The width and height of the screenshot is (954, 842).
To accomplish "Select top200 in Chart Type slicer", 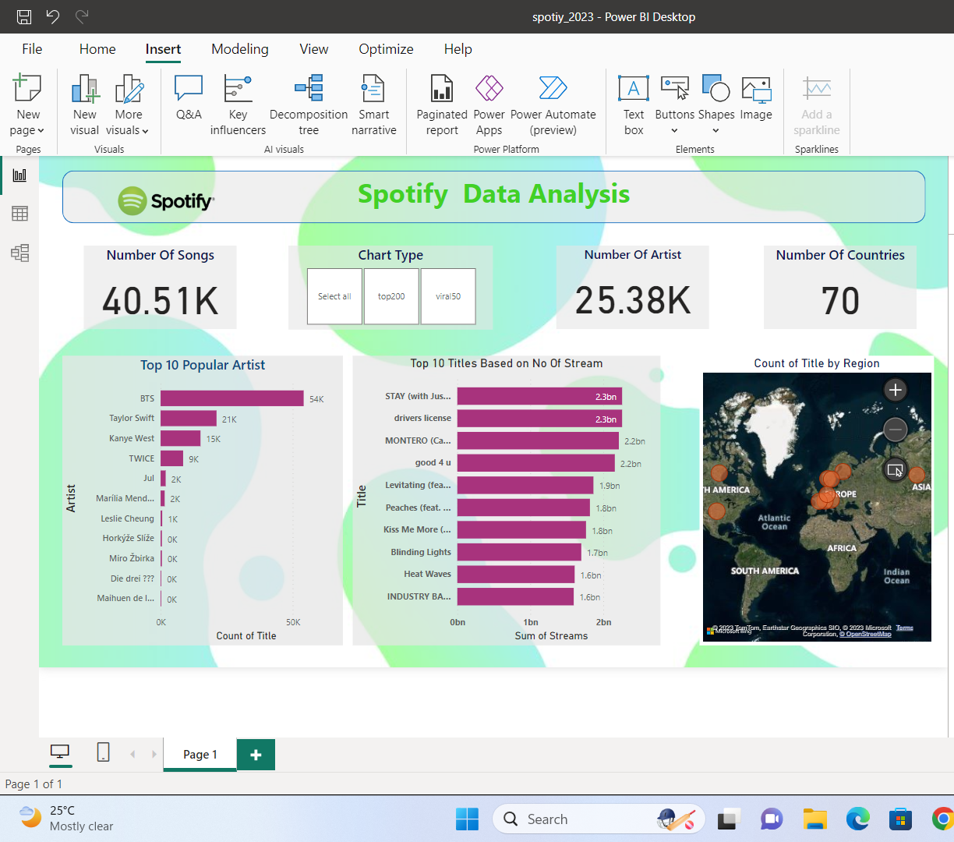I will 391,296.
